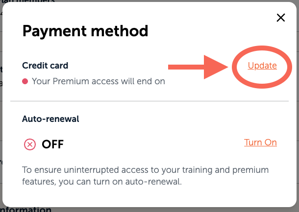Screen dimensions: 299x212
Task: Click the dimmed backdrop left of the dialog
Action: tap(4, 122)
